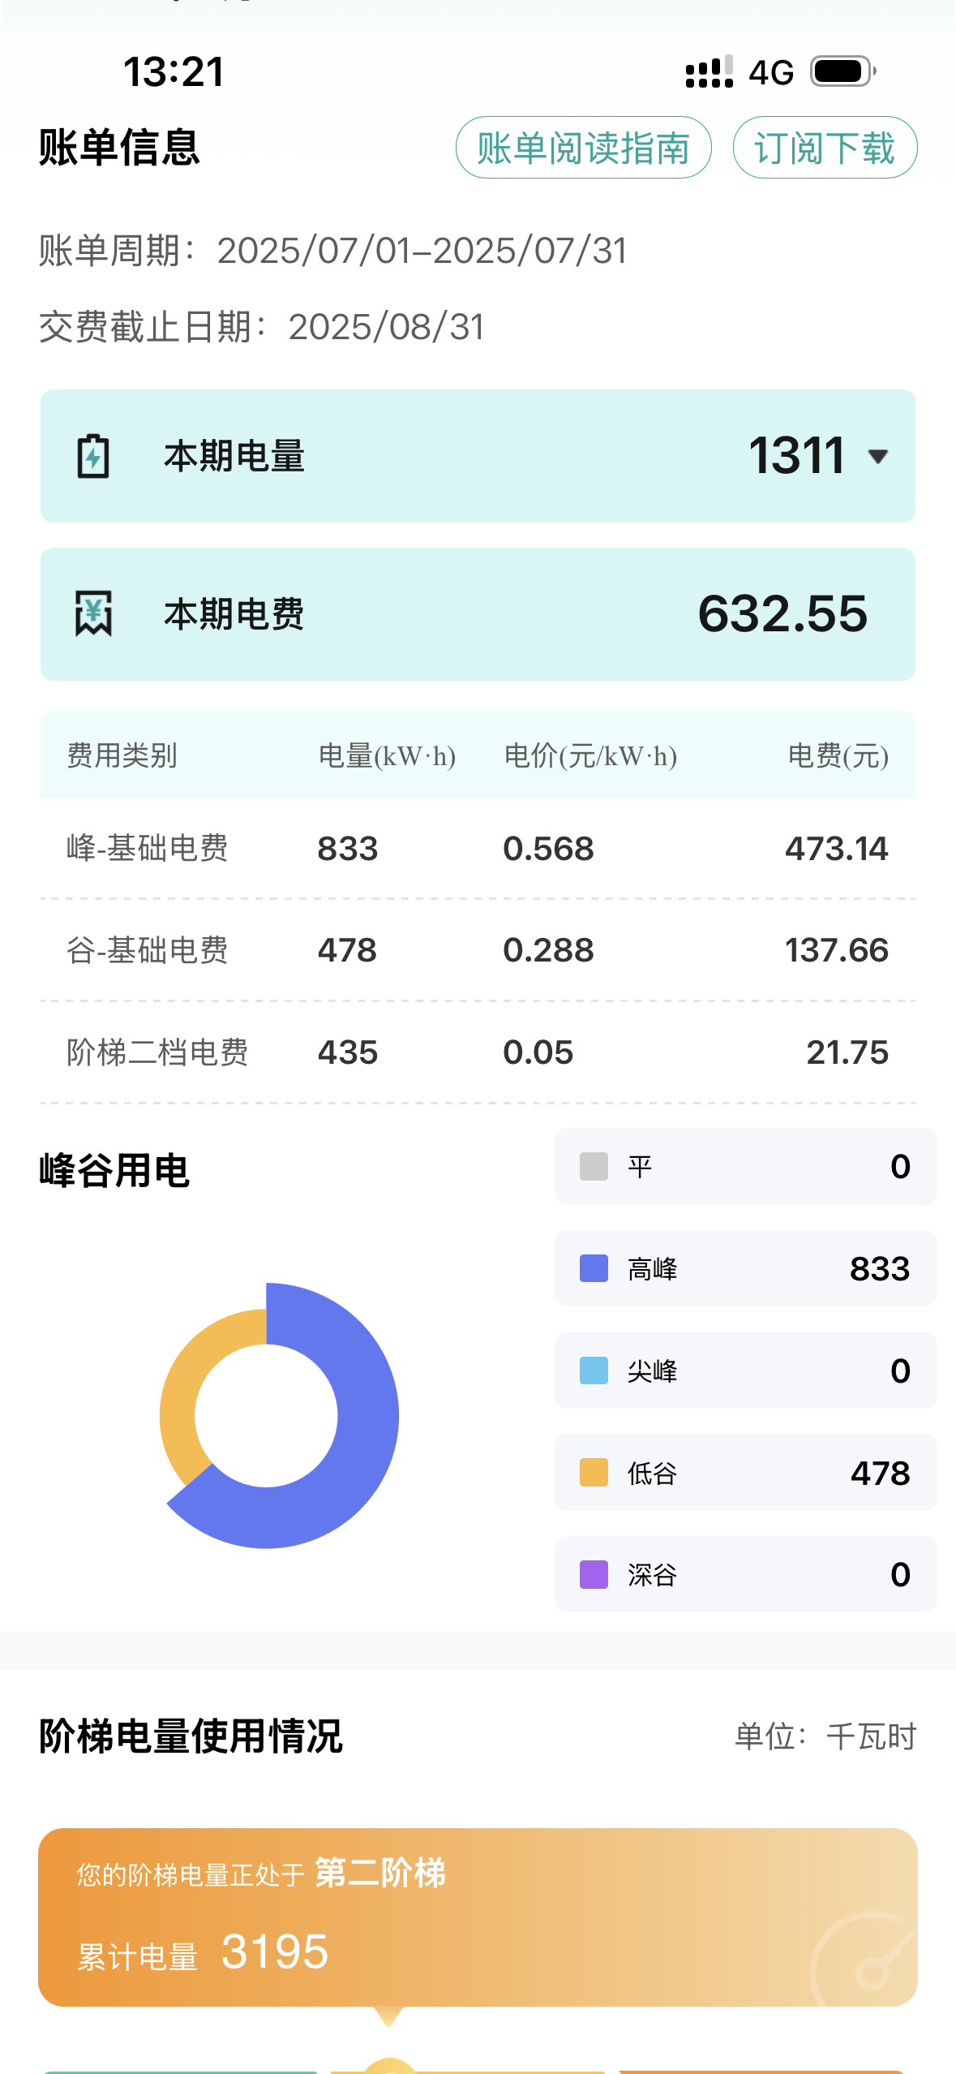Tap the cellular signal bars icon
This screenshot has width=956, height=2074.
click(x=709, y=71)
